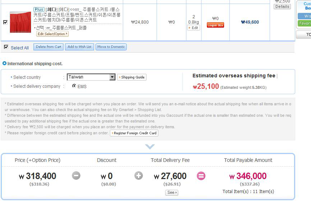The width and height of the screenshot is (311, 202).
Task: Click the blue down arrow above totals
Action: click(x=150, y=146)
